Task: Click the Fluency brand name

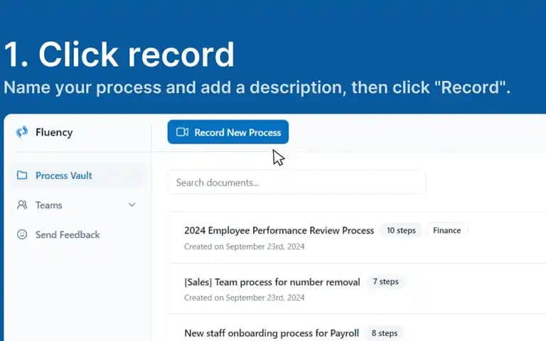Action: pyautogui.click(x=54, y=132)
